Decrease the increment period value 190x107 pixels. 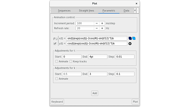tap(97, 23)
